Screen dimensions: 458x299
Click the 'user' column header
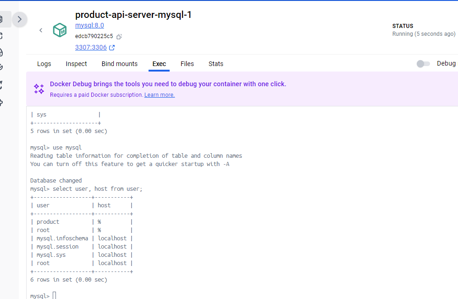tap(43, 205)
